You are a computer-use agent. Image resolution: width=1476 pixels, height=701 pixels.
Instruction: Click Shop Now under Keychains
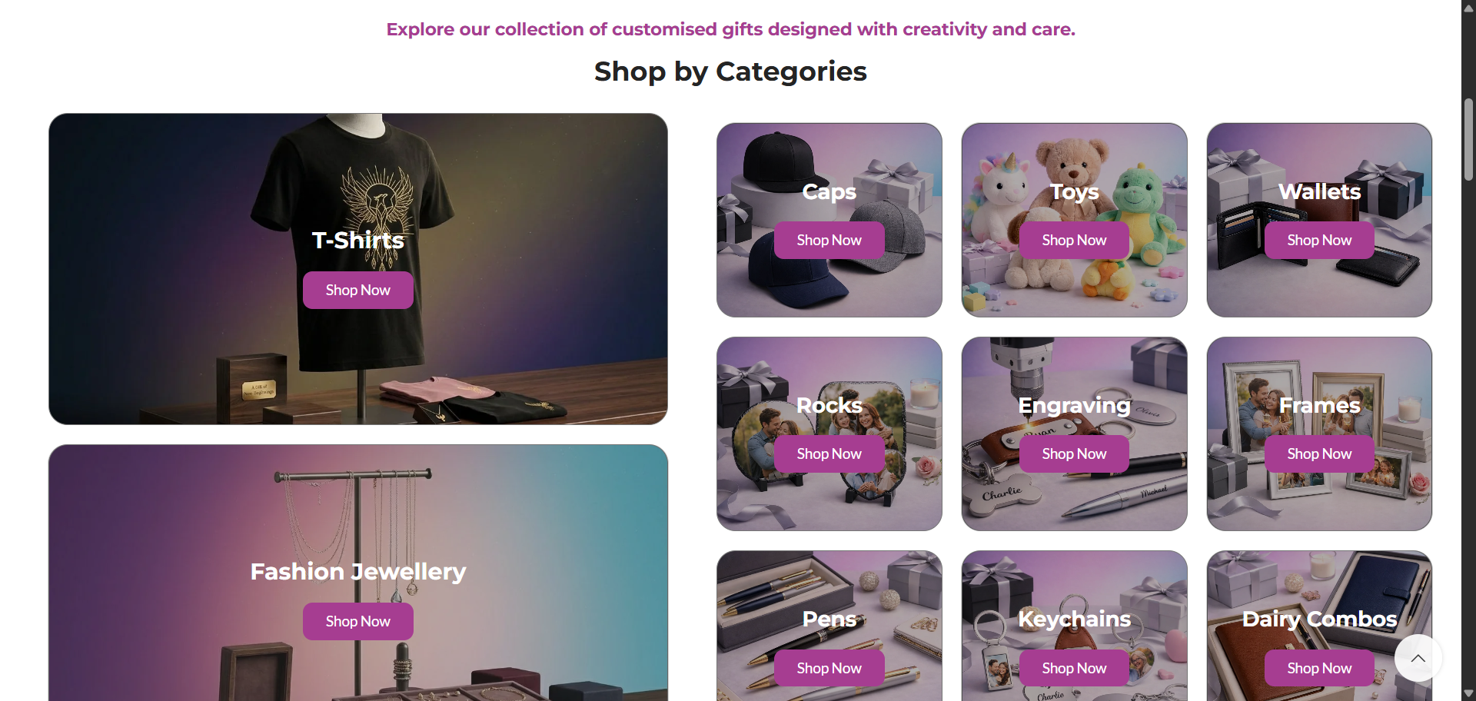(1074, 668)
